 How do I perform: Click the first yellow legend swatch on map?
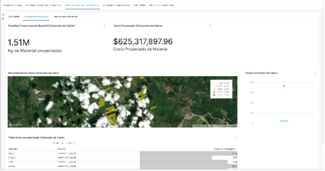(x=214, y=83)
